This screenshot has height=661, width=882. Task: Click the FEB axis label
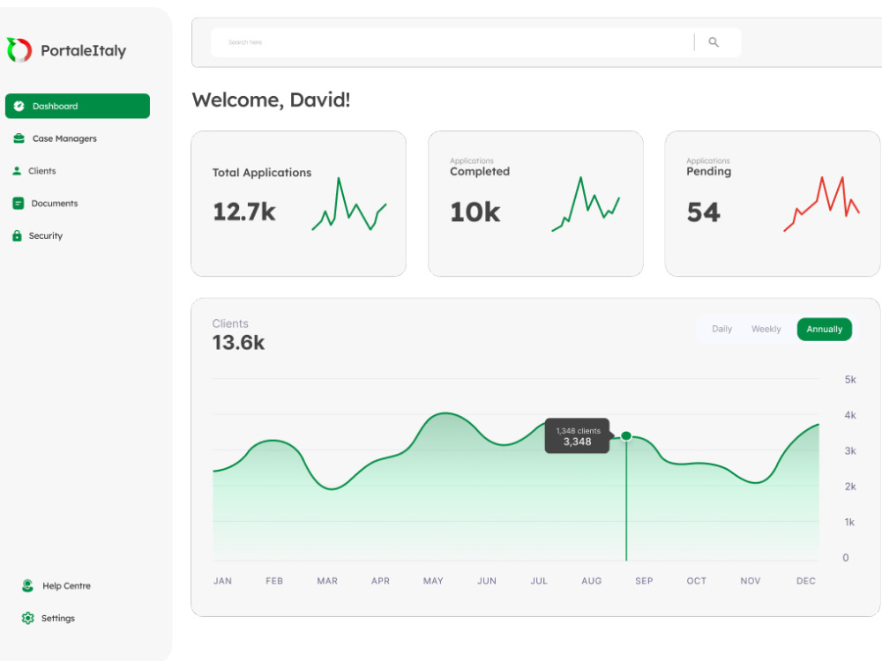[274, 581]
